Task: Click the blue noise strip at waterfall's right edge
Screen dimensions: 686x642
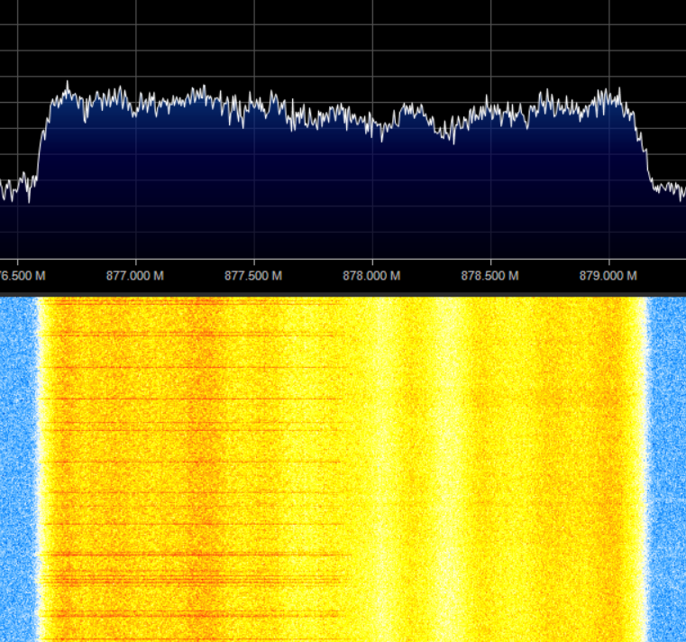Action: tap(667, 469)
